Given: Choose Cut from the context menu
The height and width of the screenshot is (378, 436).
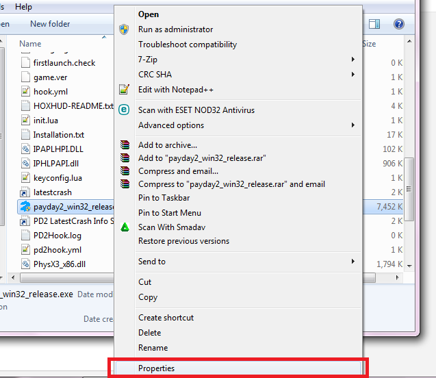Looking at the screenshot, I should click(144, 282).
